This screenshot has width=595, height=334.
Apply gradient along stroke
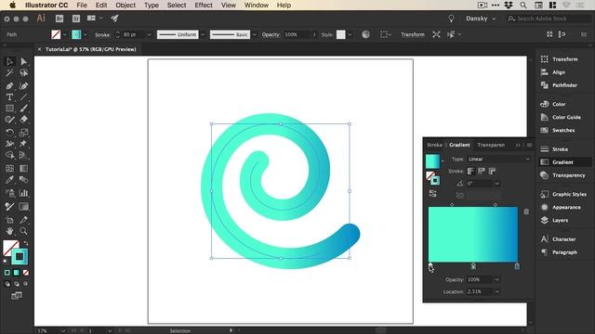pos(482,171)
